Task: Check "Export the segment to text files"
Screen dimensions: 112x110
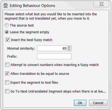Action: 7,82
